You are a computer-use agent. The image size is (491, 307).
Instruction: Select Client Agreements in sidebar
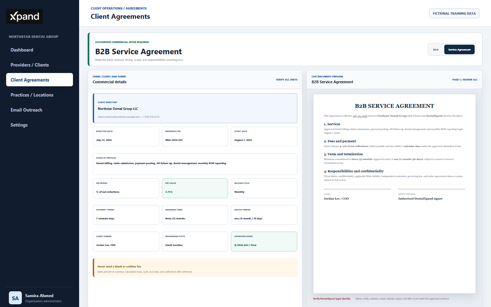[40, 80]
